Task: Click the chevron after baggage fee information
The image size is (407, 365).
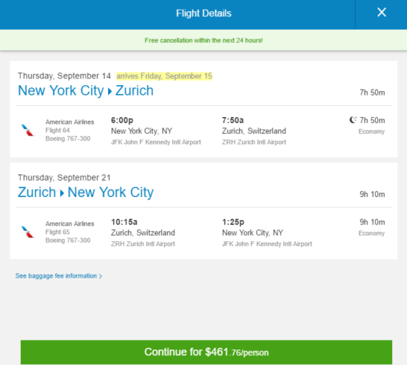Action: [x=101, y=276]
